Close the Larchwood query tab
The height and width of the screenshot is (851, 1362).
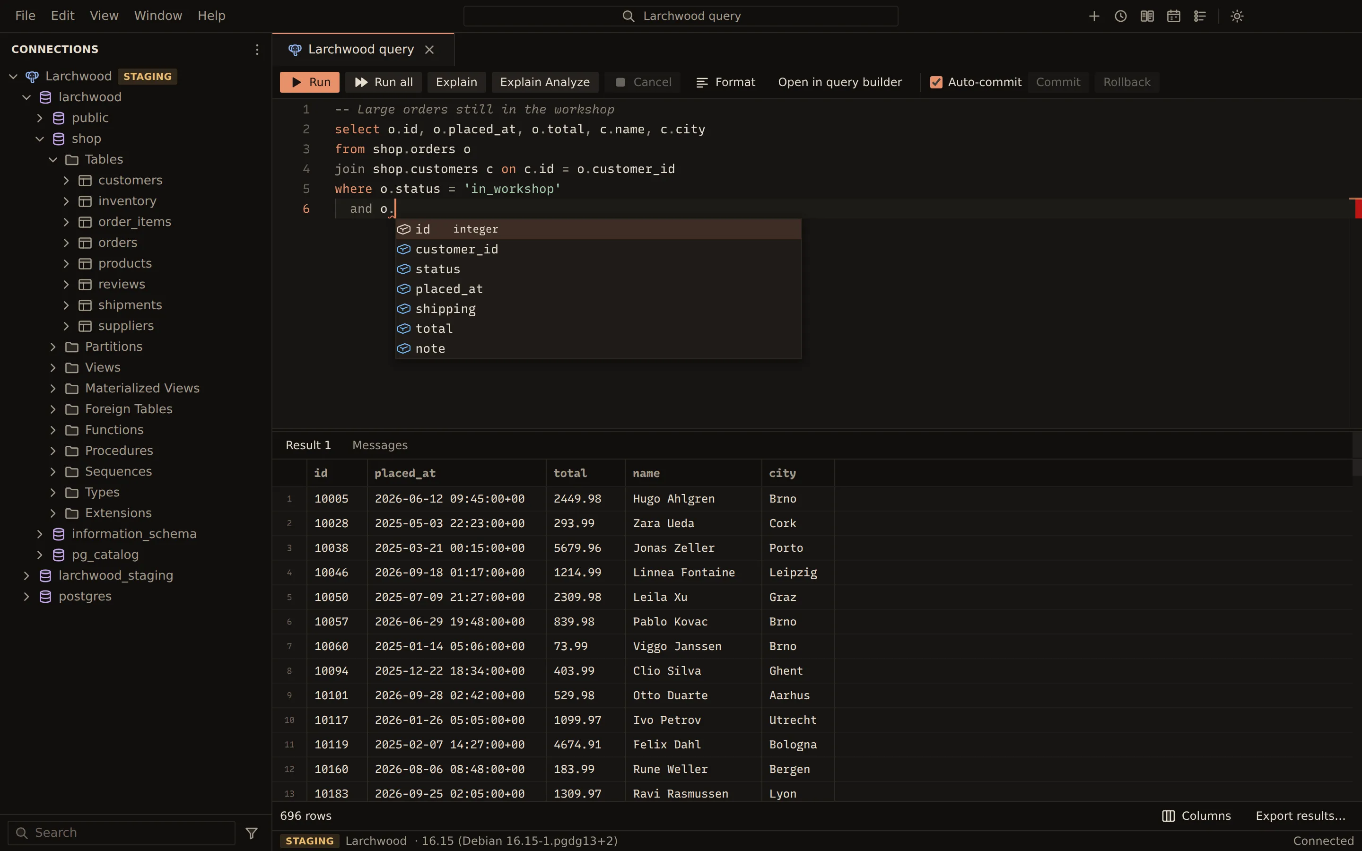pyautogui.click(x=429, y=50)
